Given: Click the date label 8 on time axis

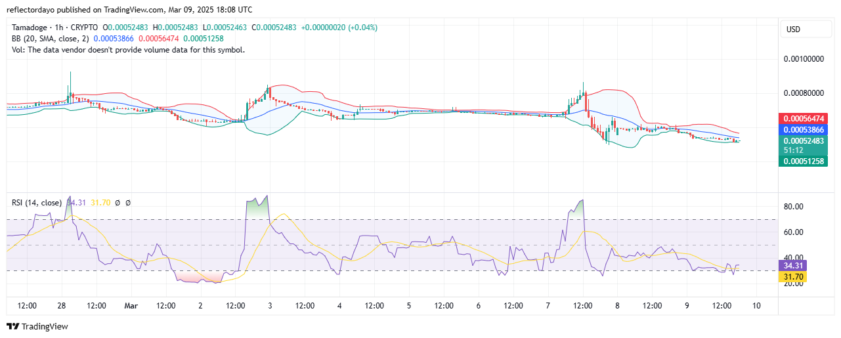Looking at the screenshot, I should coord(618,306).
